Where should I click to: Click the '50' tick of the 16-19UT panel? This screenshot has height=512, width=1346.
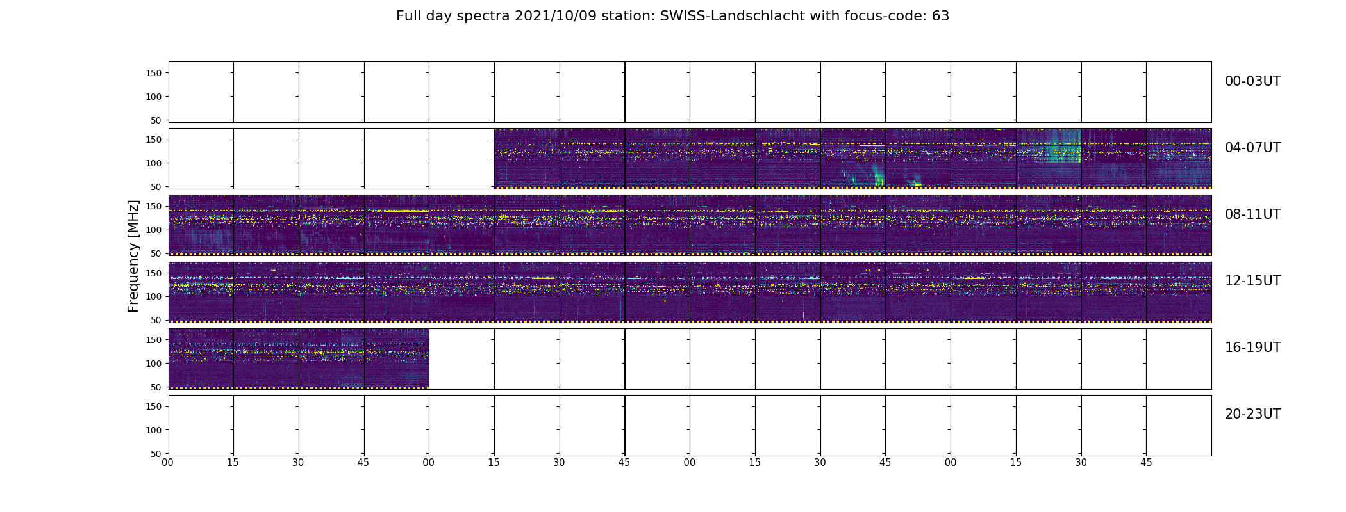coord(156,387)
